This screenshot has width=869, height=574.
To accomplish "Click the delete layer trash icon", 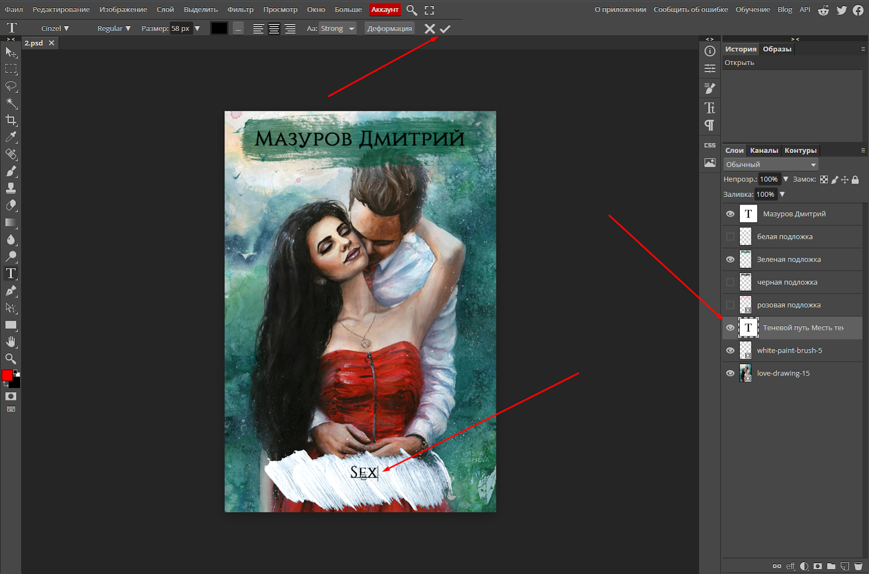I will click(x=858, y=566).
